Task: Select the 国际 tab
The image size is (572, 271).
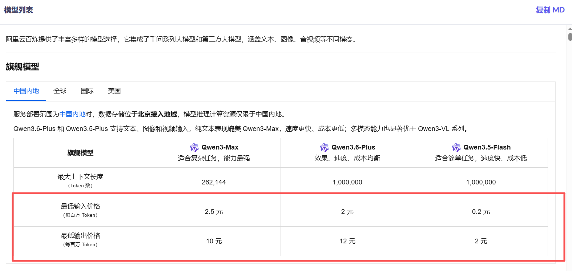Action: [87, 91]
